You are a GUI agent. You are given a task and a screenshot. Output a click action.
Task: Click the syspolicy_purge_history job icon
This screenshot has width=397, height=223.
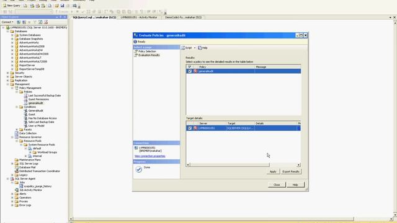click(21, 186)
